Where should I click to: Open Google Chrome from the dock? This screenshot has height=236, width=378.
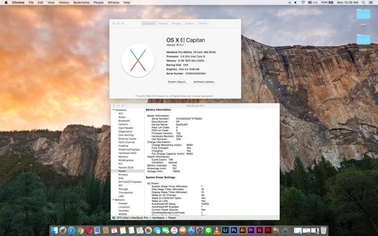[80, 230]
